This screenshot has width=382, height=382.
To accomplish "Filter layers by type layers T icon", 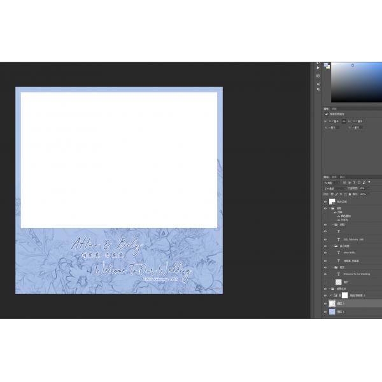I will point(354,183).
